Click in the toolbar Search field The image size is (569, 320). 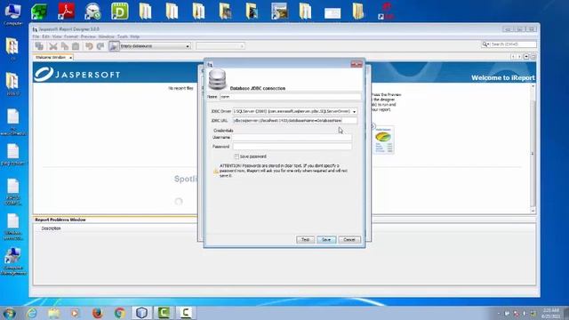point(513,44)
